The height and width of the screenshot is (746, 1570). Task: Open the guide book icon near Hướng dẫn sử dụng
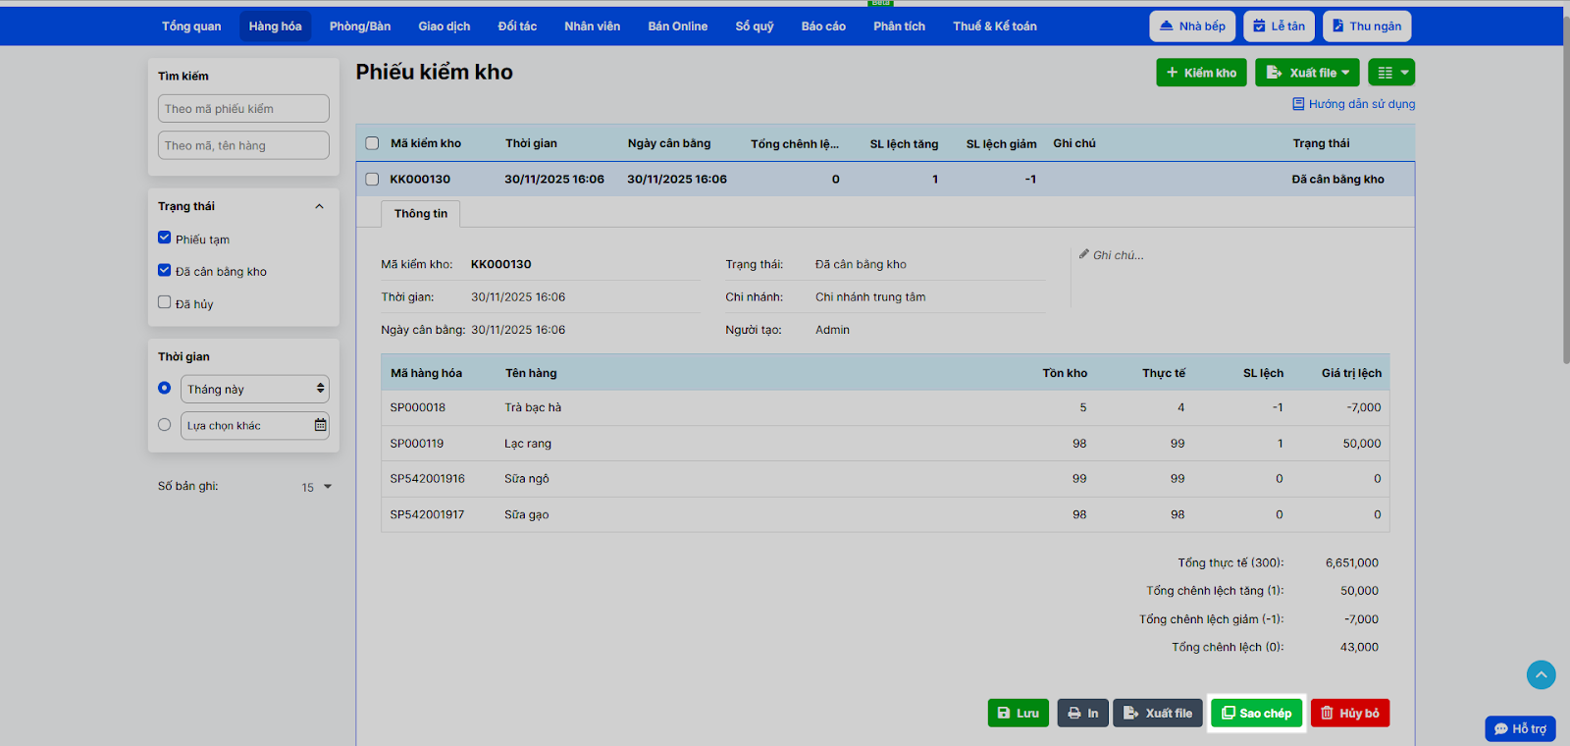tap(1298, 104)
